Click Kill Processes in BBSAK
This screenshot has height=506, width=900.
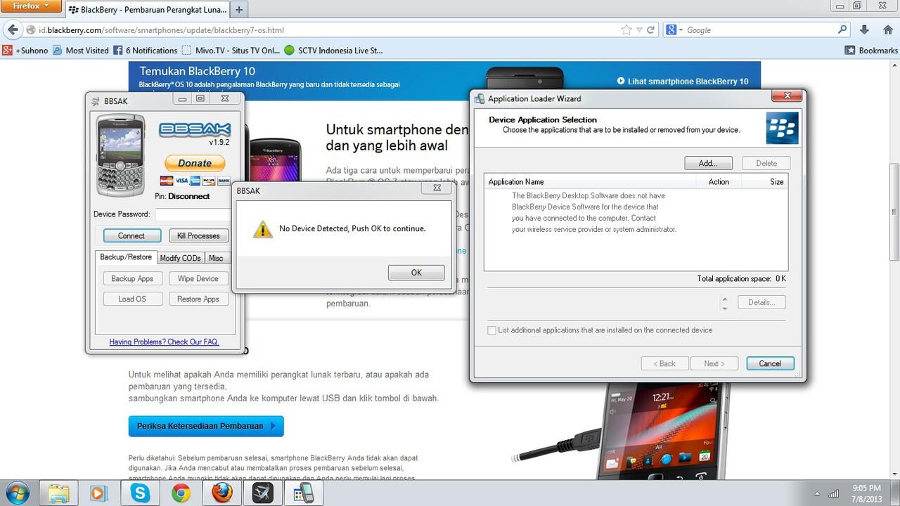[x=198, y=236]
